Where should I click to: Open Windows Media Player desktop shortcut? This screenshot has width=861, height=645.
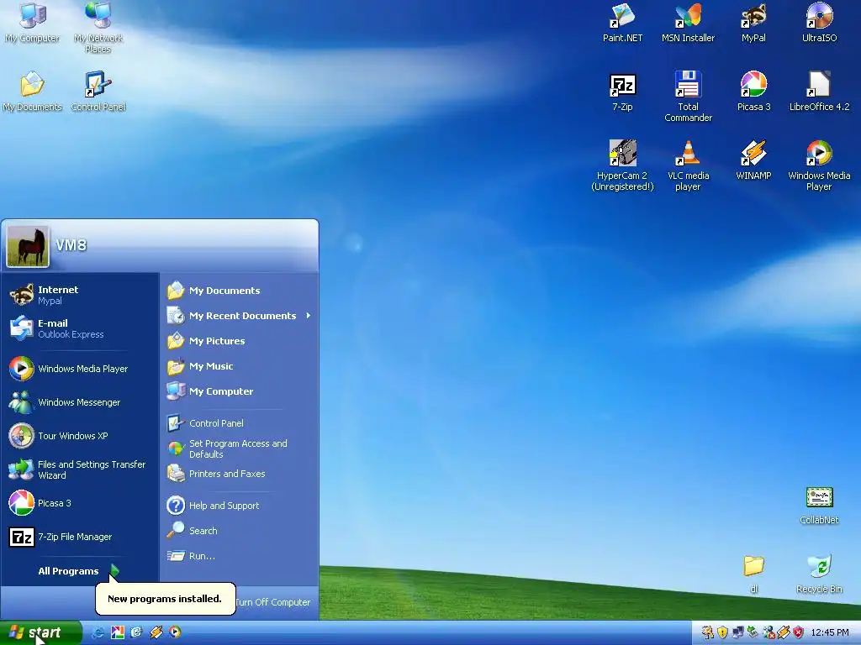click(x=819, y=165)
